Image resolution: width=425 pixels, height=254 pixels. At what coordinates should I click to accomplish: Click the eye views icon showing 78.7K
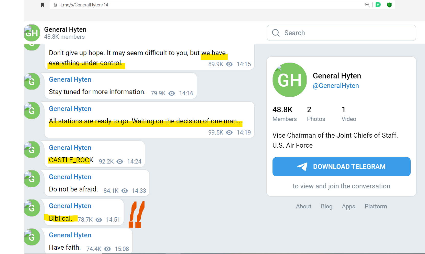point(99,220)
